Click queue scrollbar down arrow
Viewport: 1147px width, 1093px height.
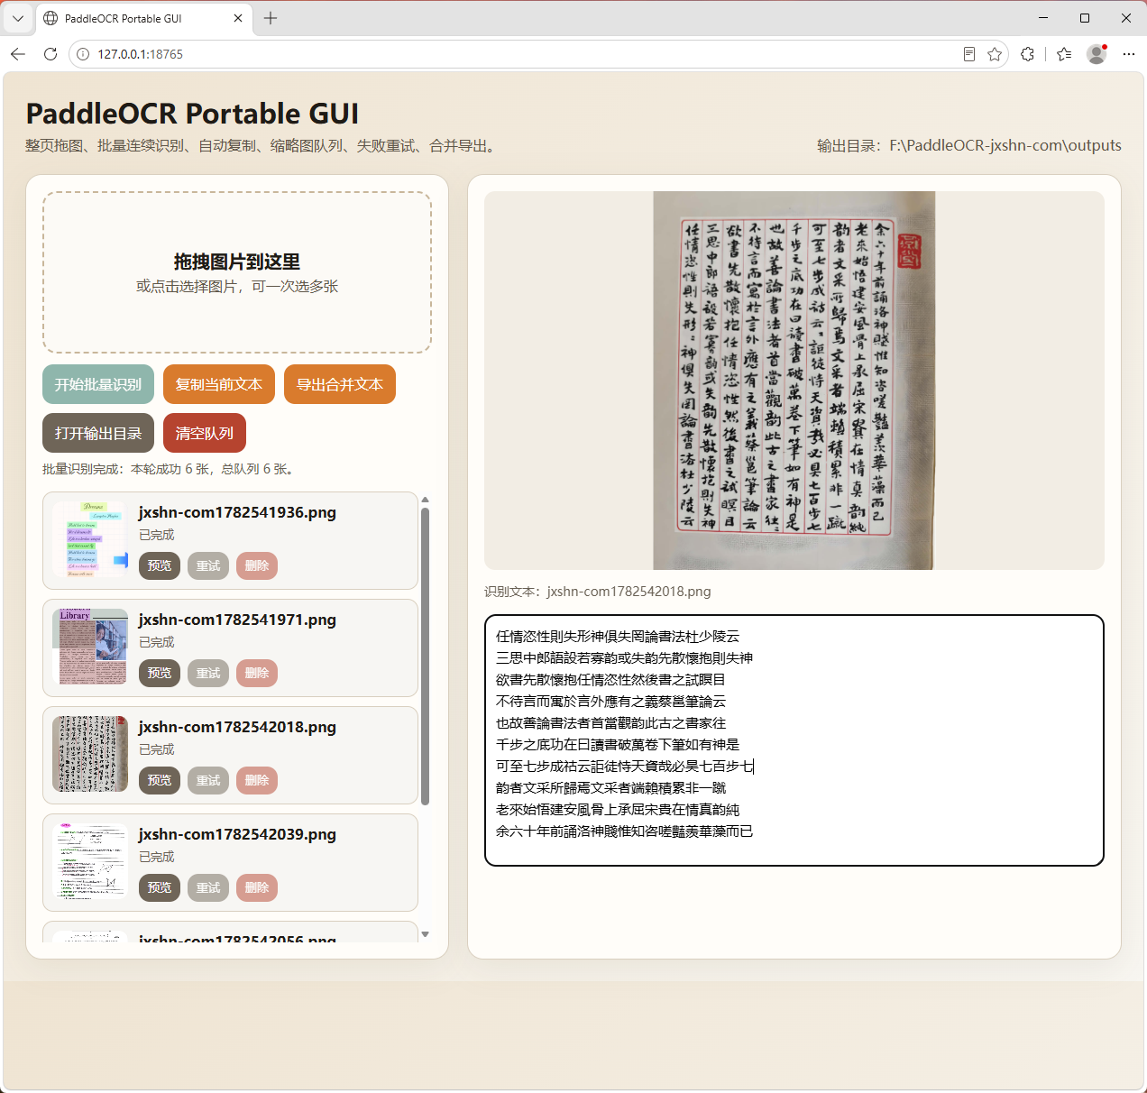coord(426,934)
